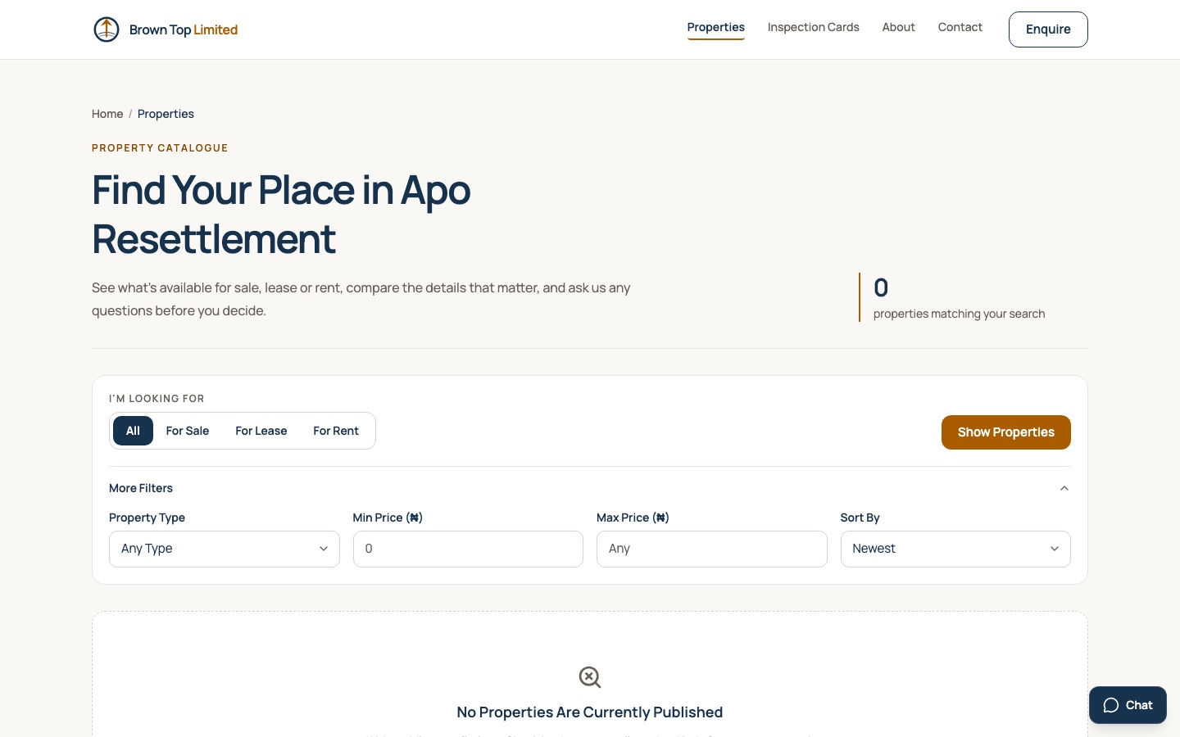1180x737 pixels.
Task: Open the Chat widget button
Action: (1128, 705)
